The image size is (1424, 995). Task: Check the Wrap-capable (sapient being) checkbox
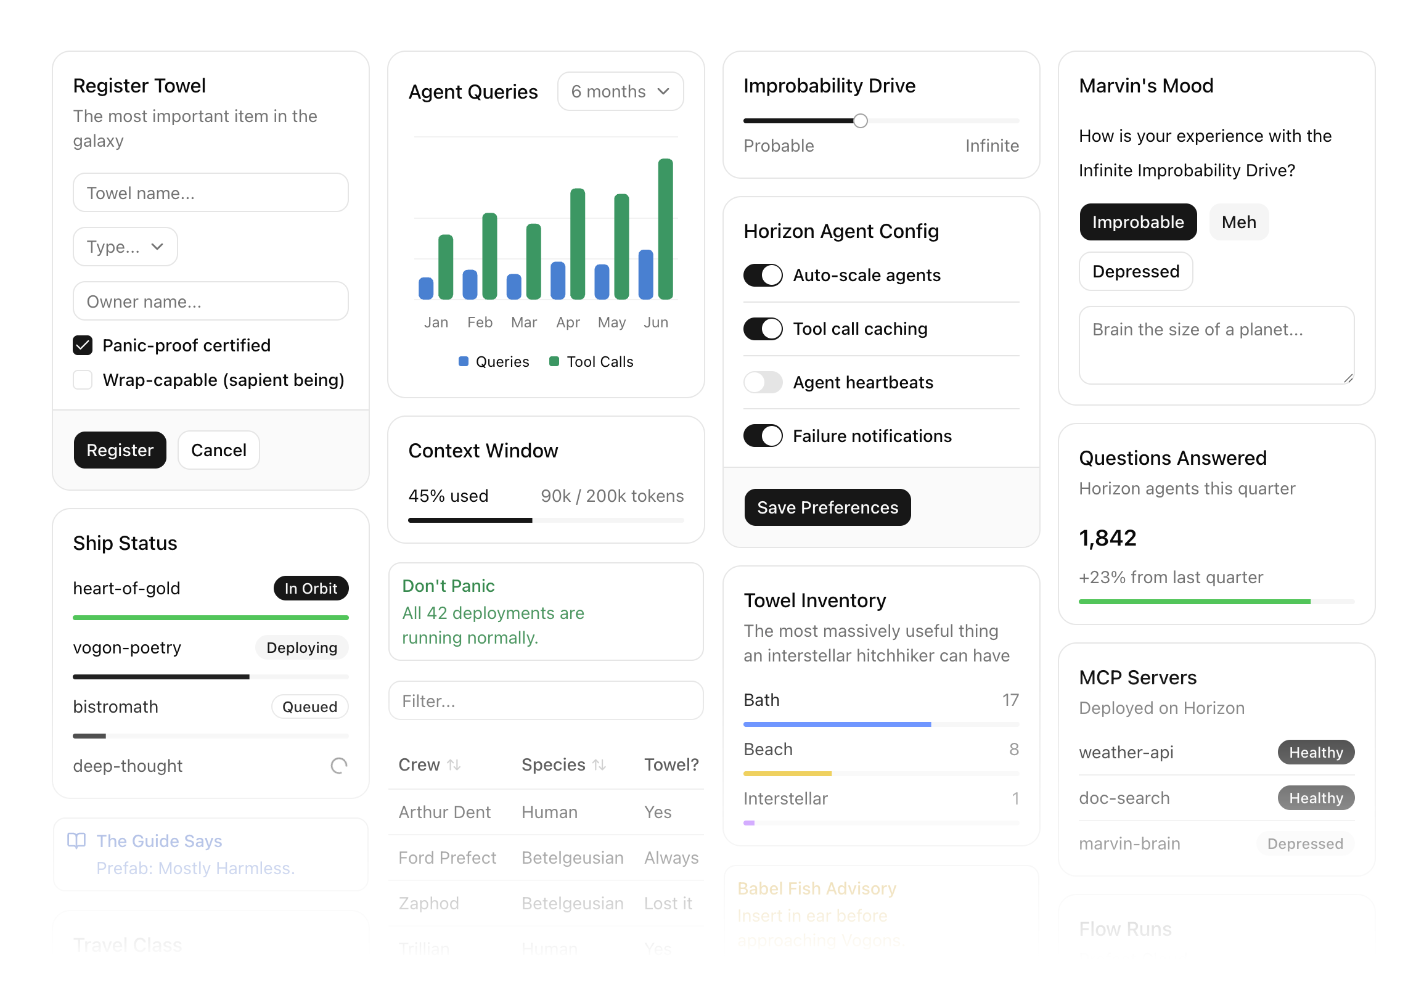click(x=83, y=380)
